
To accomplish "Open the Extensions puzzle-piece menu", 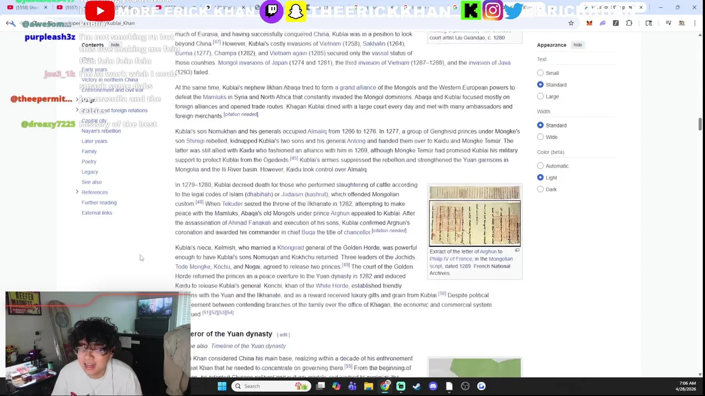I will [x=629, y=23].
